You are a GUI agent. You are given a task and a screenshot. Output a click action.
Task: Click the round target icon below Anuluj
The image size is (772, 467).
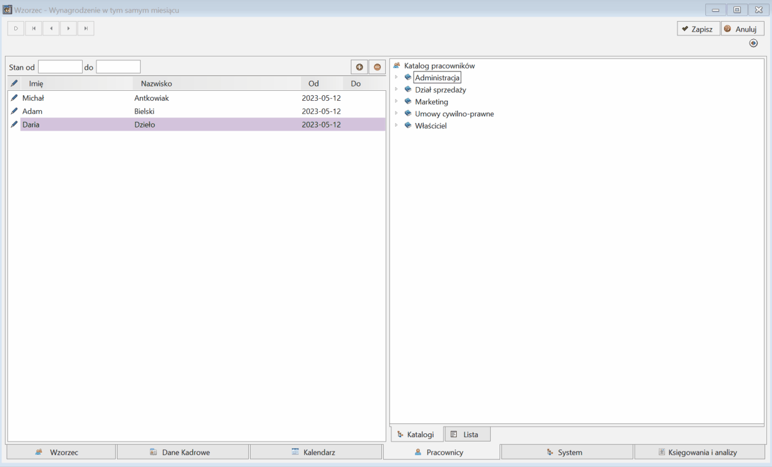pyautogui.click(x=753, y=43)
